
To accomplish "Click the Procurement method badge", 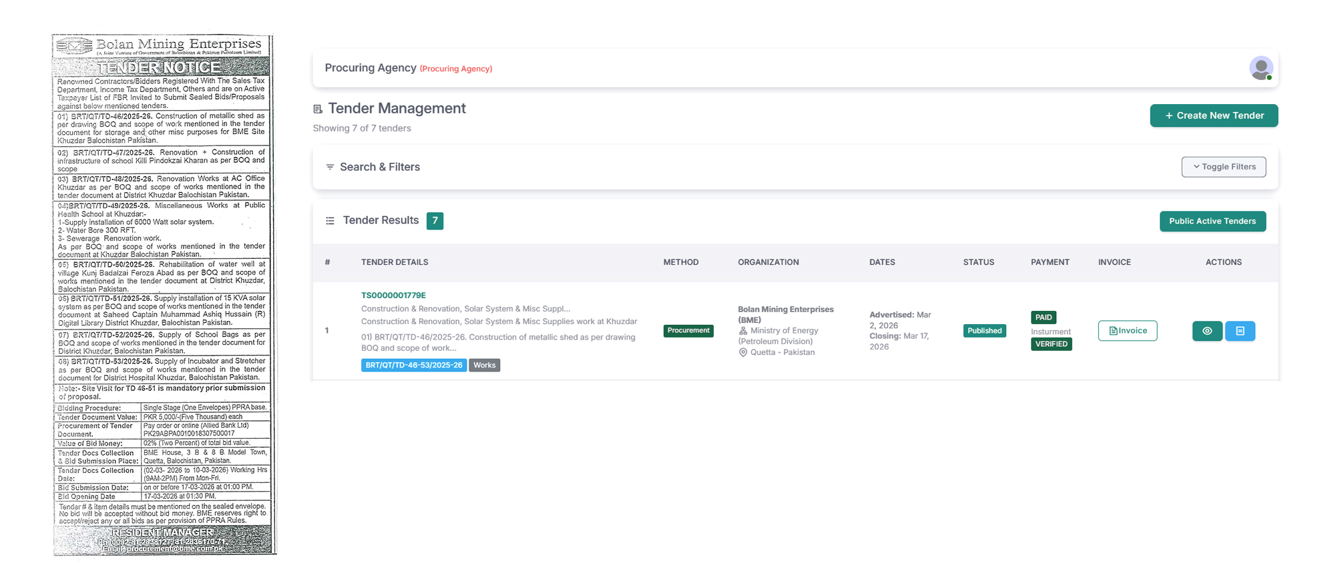I will [688, 331].
